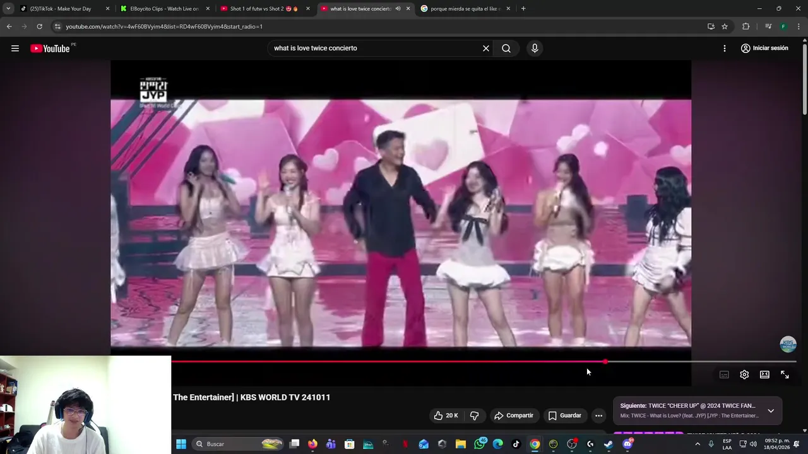The image size is (808, 454).
Task: Go back in browser history
Action: click(9, 26)
